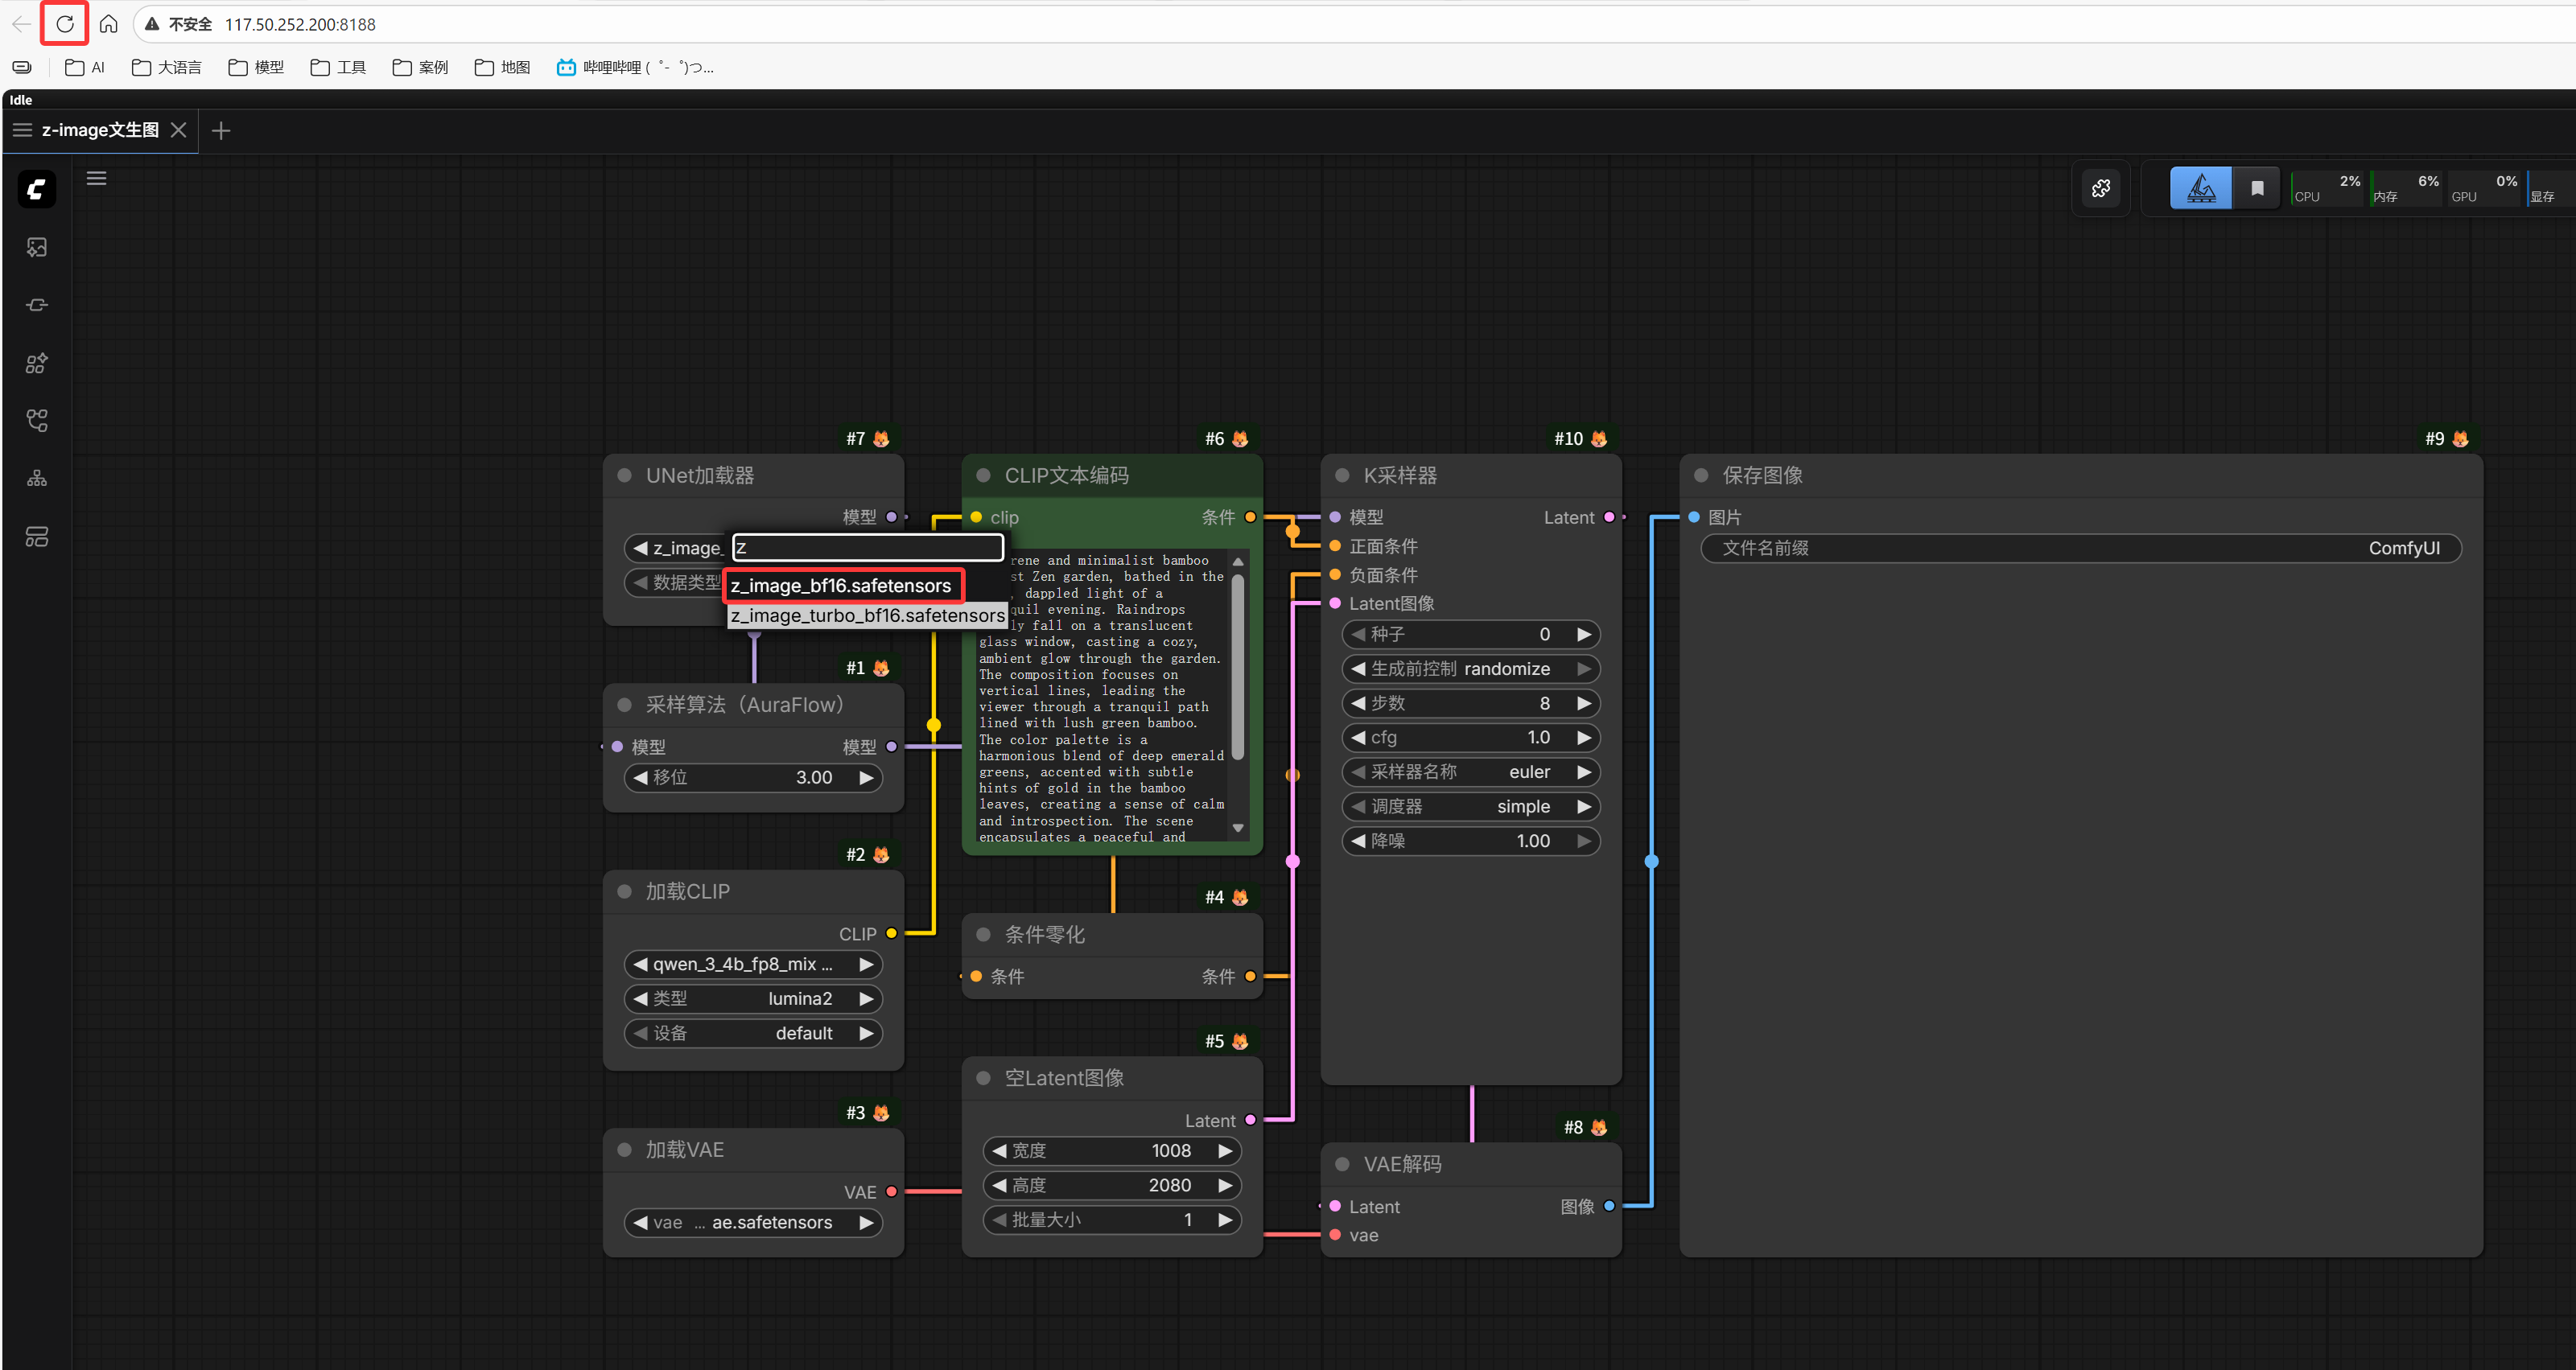2576x1370 pixels.
Task: Click the browser reload page icon
Action: 65,24
